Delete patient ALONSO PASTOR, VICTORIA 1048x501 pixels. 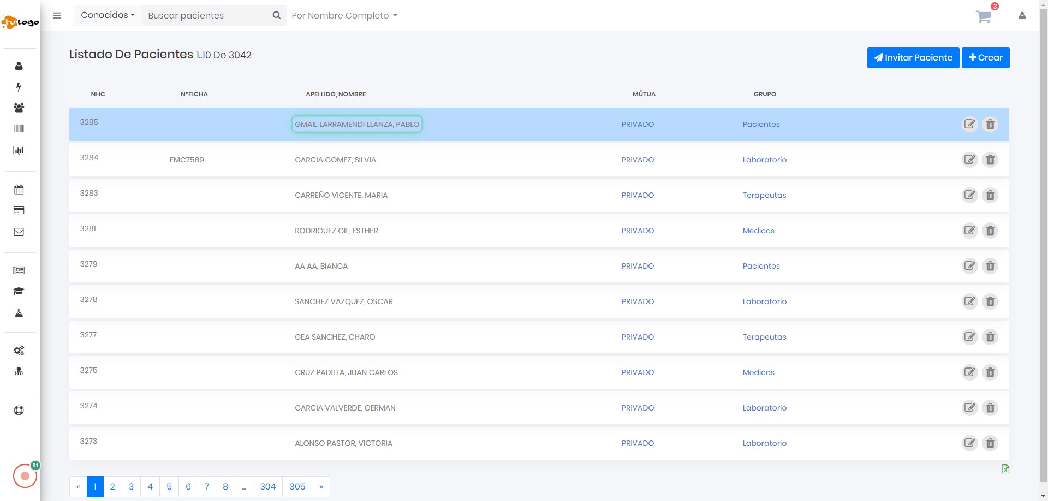(x=990, y=443)
